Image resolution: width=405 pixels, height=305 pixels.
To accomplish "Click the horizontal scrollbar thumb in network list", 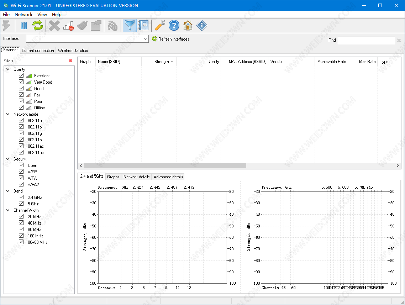I will (165, 165).
